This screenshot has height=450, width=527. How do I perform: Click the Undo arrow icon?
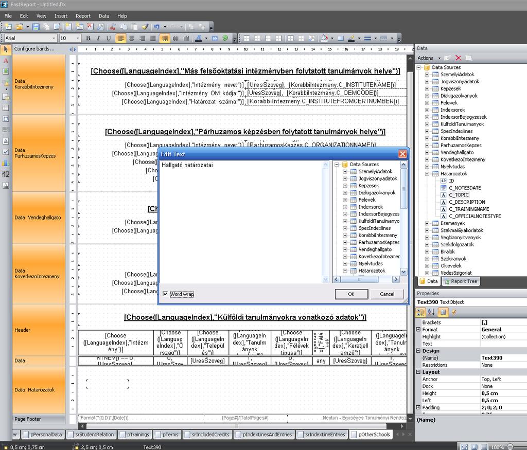[156, 27]
